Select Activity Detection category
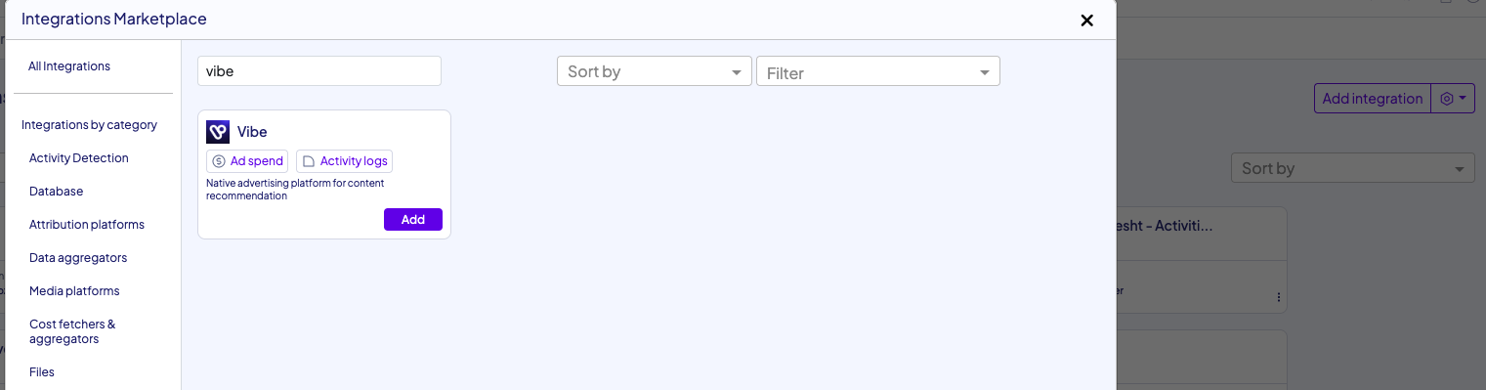This screenshot has width=1486, height=390. 79,158
